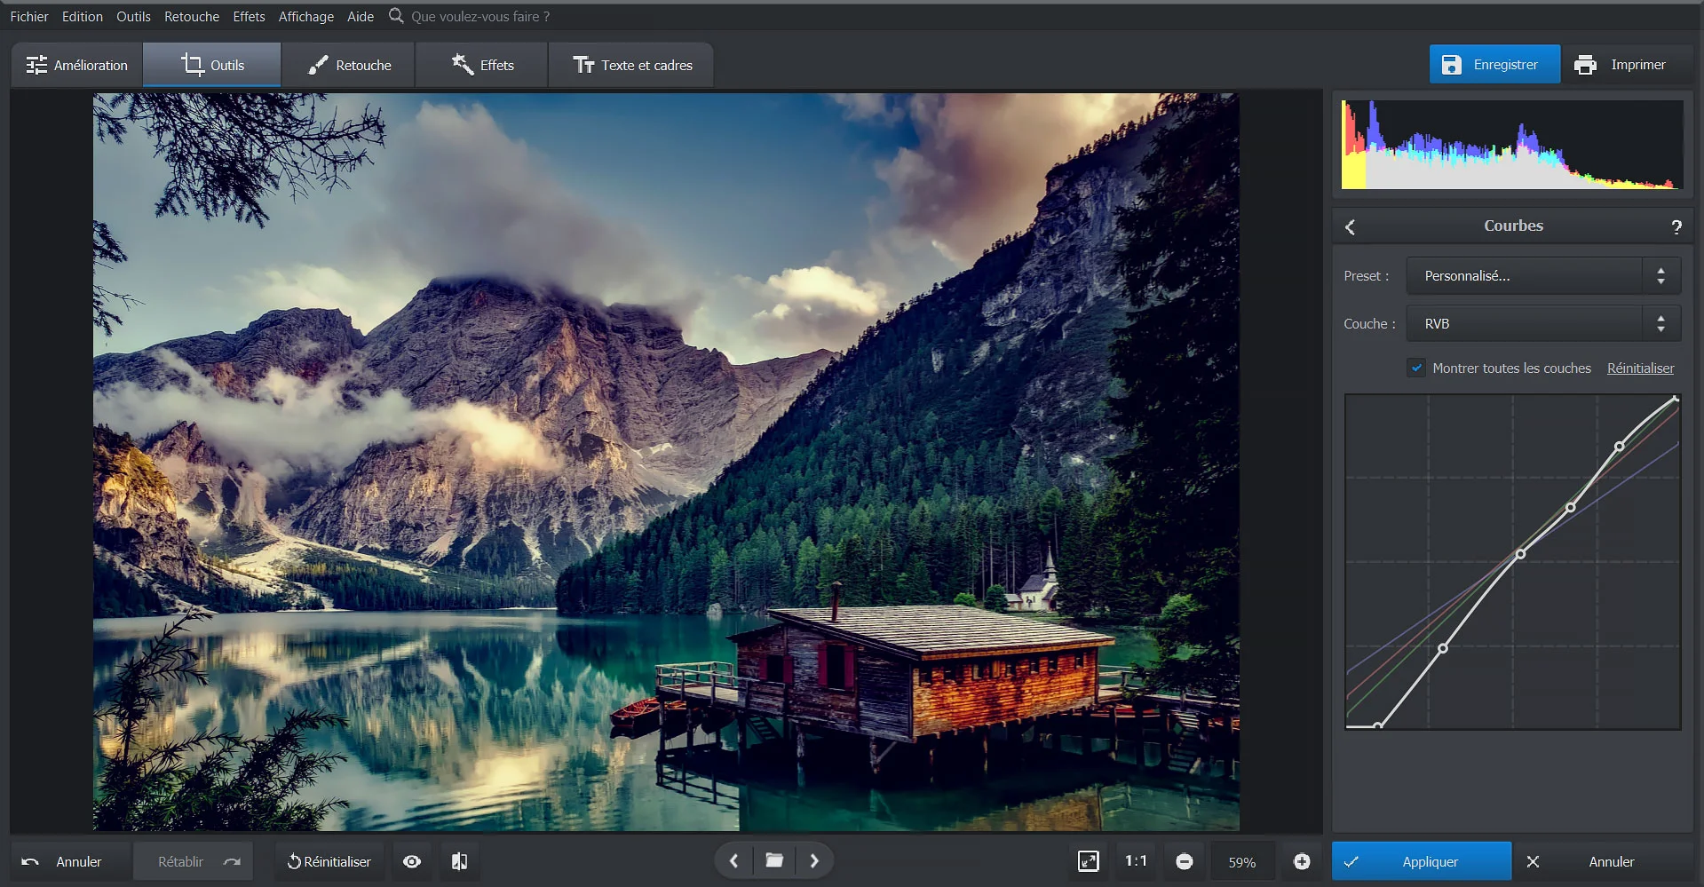
Task: Switch to the Retouche brush tab
Action: point(349,65)
